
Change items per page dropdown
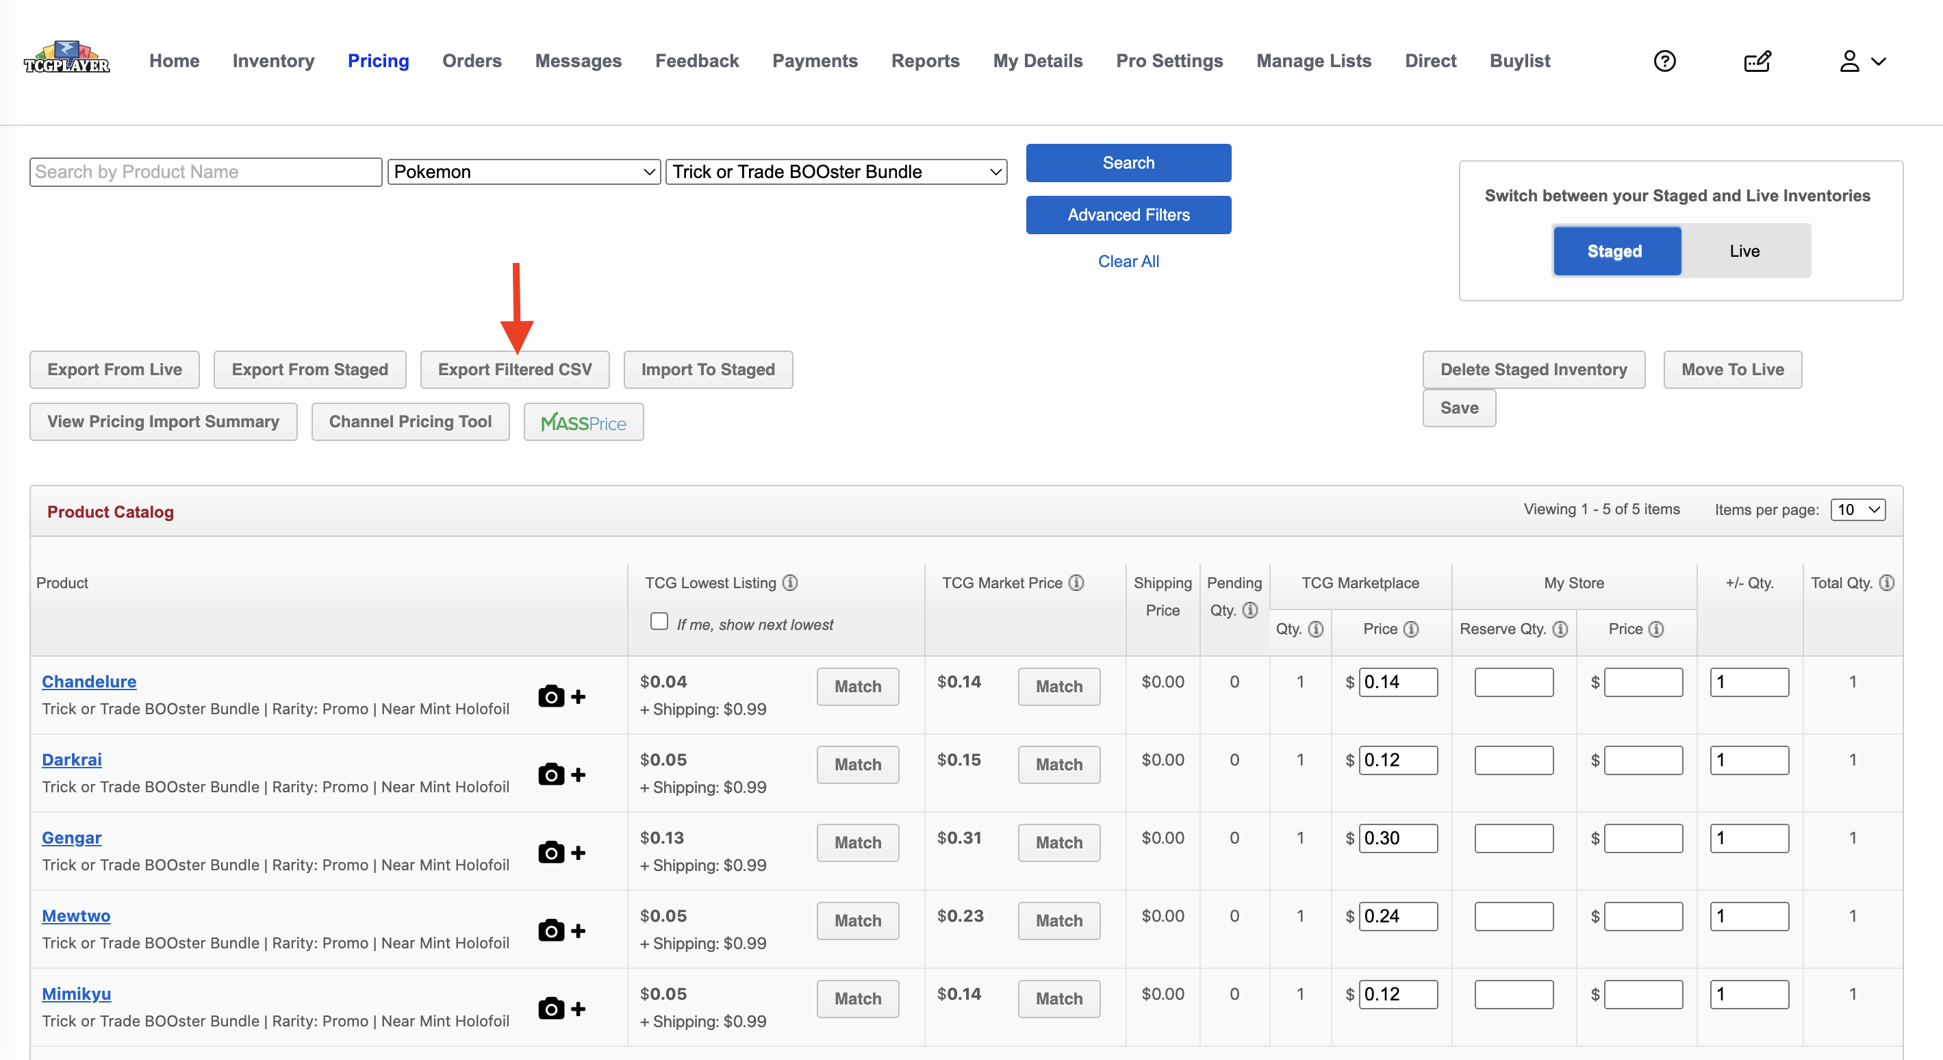point(1858,509)
